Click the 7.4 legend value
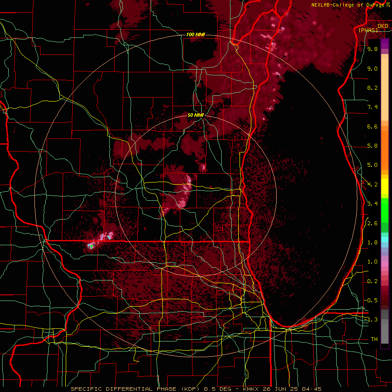The width and height of the screenshot is (392, 392). pyautogui.click(x=372, y=107)
